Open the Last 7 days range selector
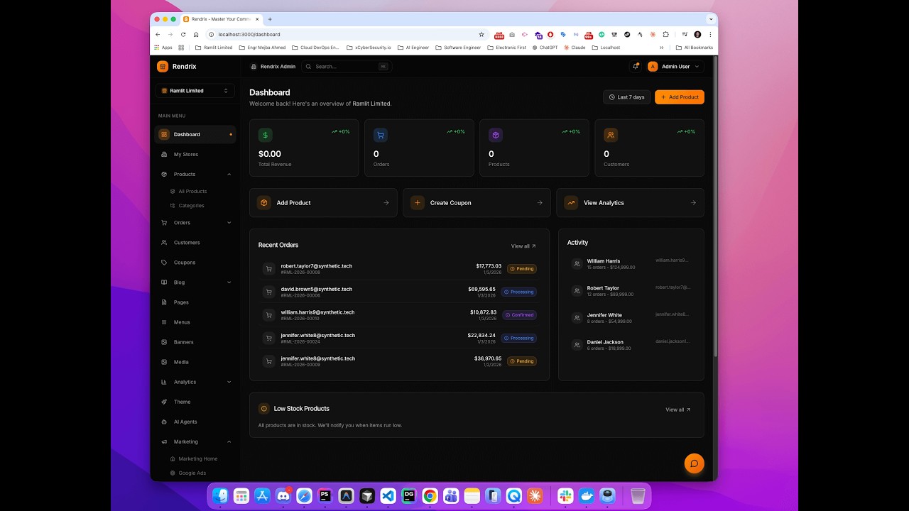 [626, 97]
